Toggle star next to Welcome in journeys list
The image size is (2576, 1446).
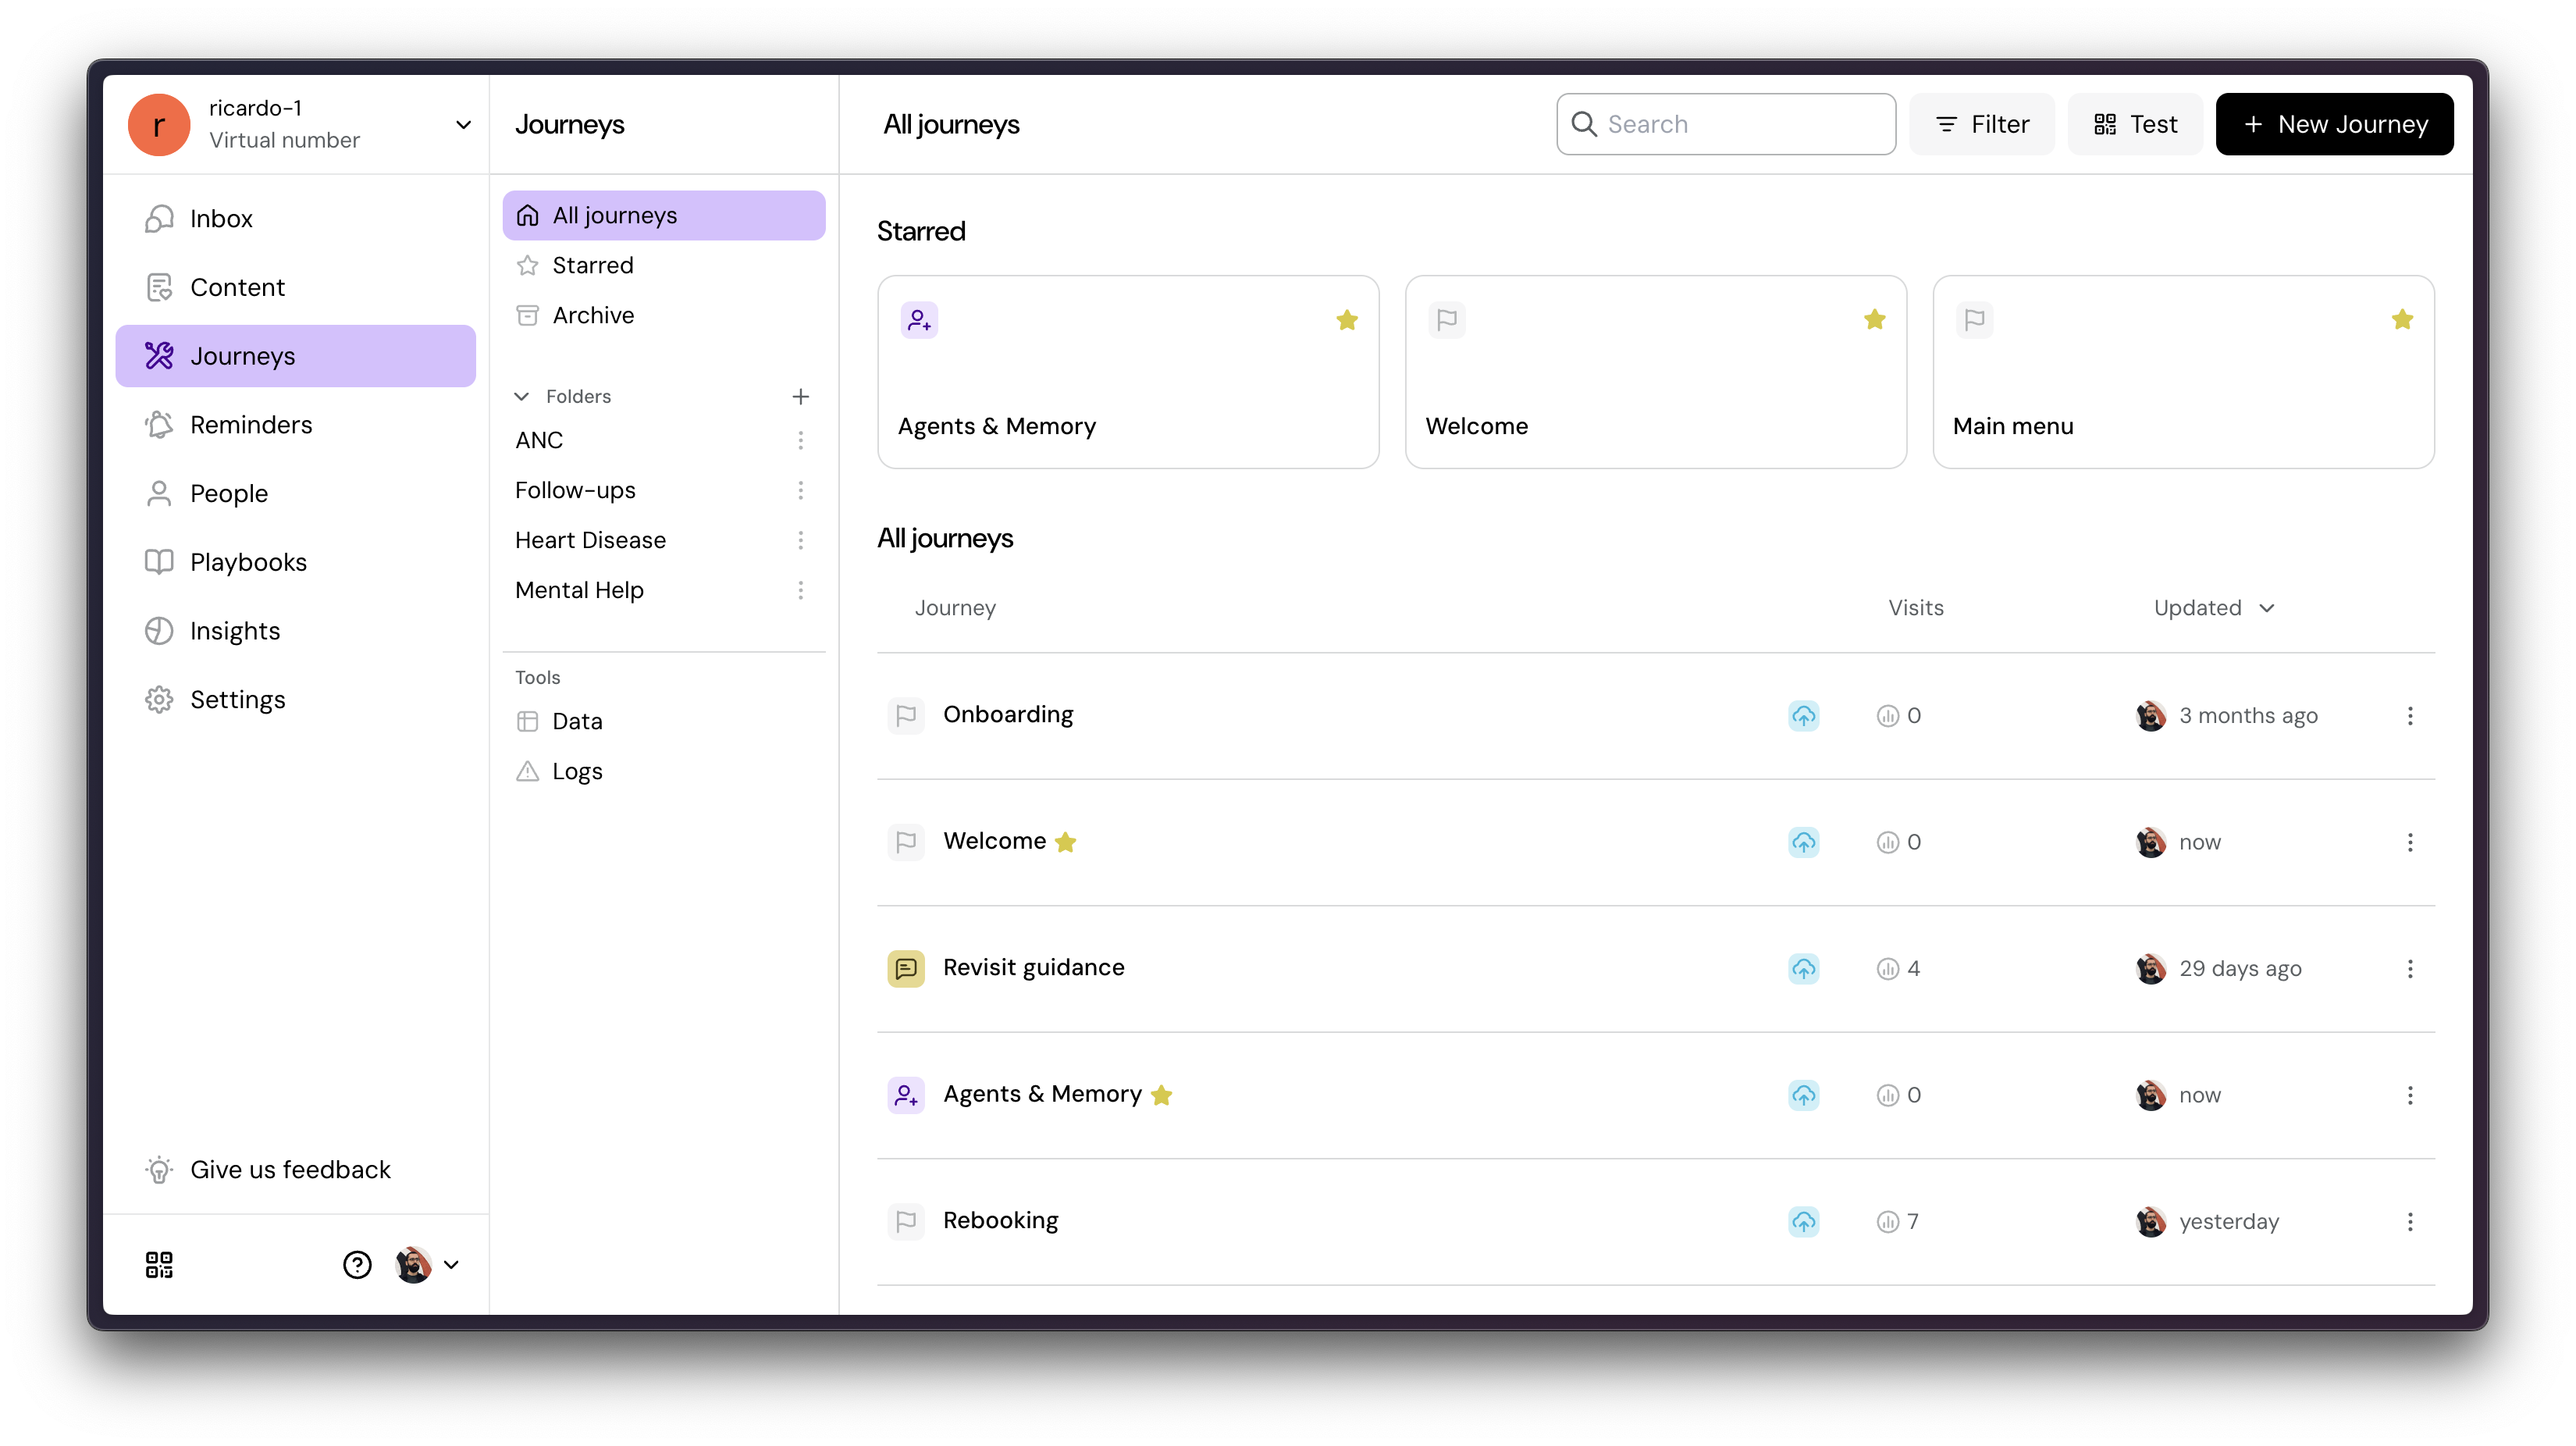click(1066, 842)
